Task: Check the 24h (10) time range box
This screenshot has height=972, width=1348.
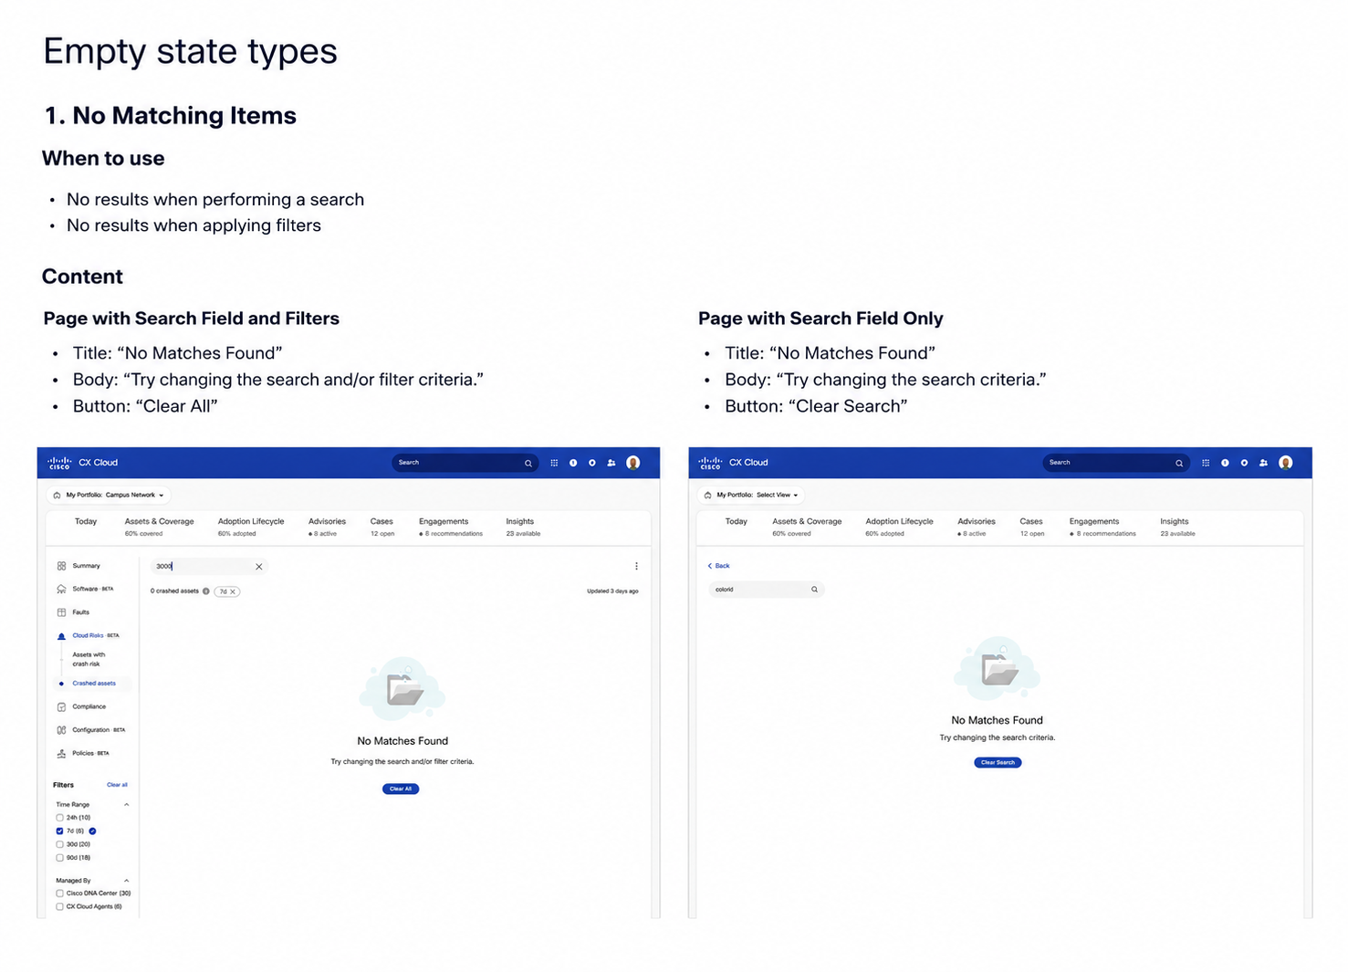Action: click(59, 818)
